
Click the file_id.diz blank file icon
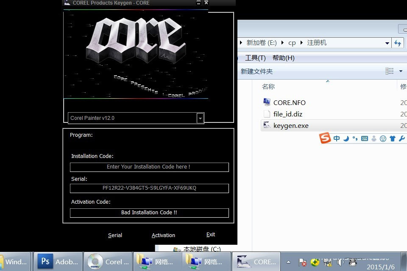point(267,114)
